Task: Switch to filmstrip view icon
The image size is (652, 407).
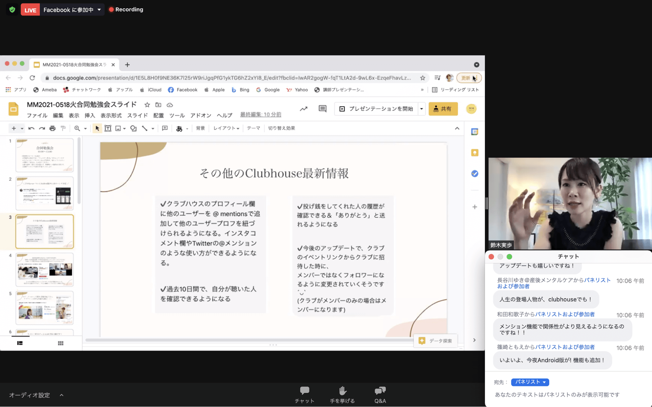Action: tap(20, 343)
